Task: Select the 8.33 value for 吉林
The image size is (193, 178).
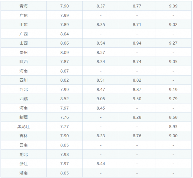Action: click(101, 136)
